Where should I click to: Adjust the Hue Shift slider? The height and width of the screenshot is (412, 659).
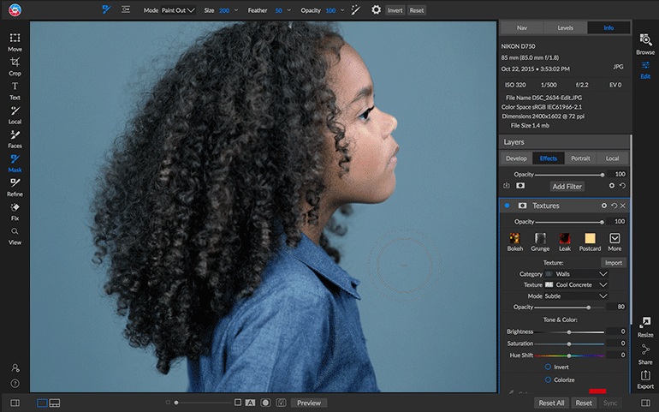click(569, 355)
